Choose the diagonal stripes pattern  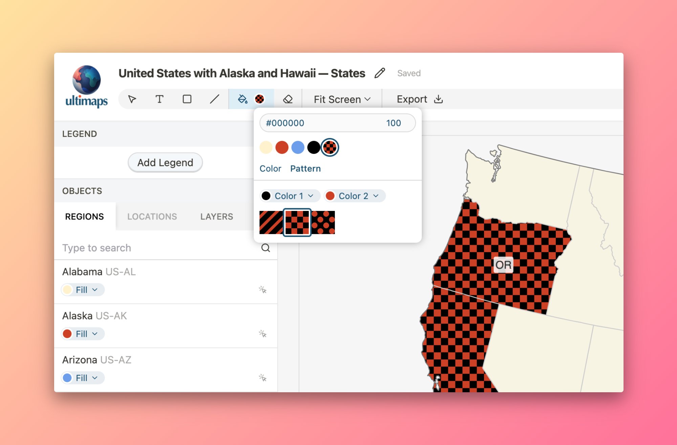point(271,222)
